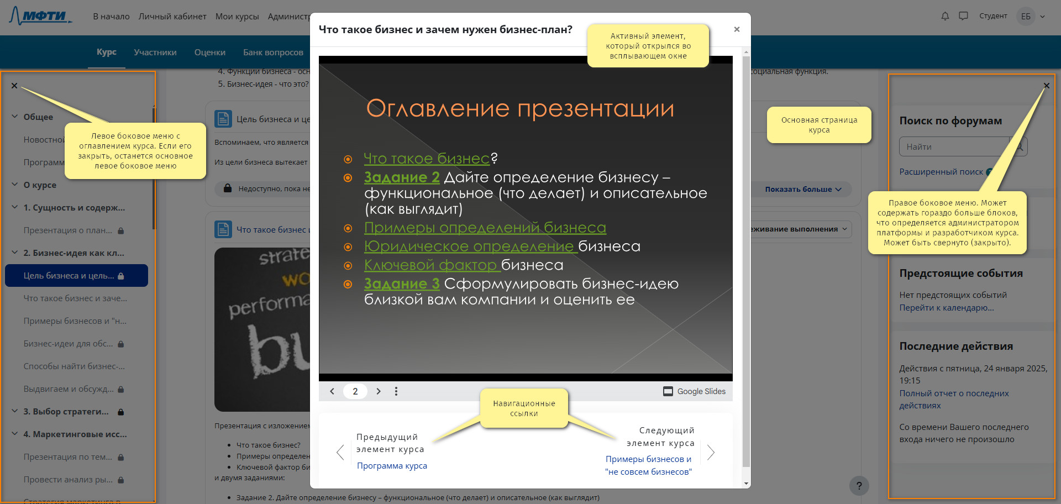The height and width of the screenshot is (504, 1061).
Task: Click the ЕБ user avatar
Action: point(1026,16)
